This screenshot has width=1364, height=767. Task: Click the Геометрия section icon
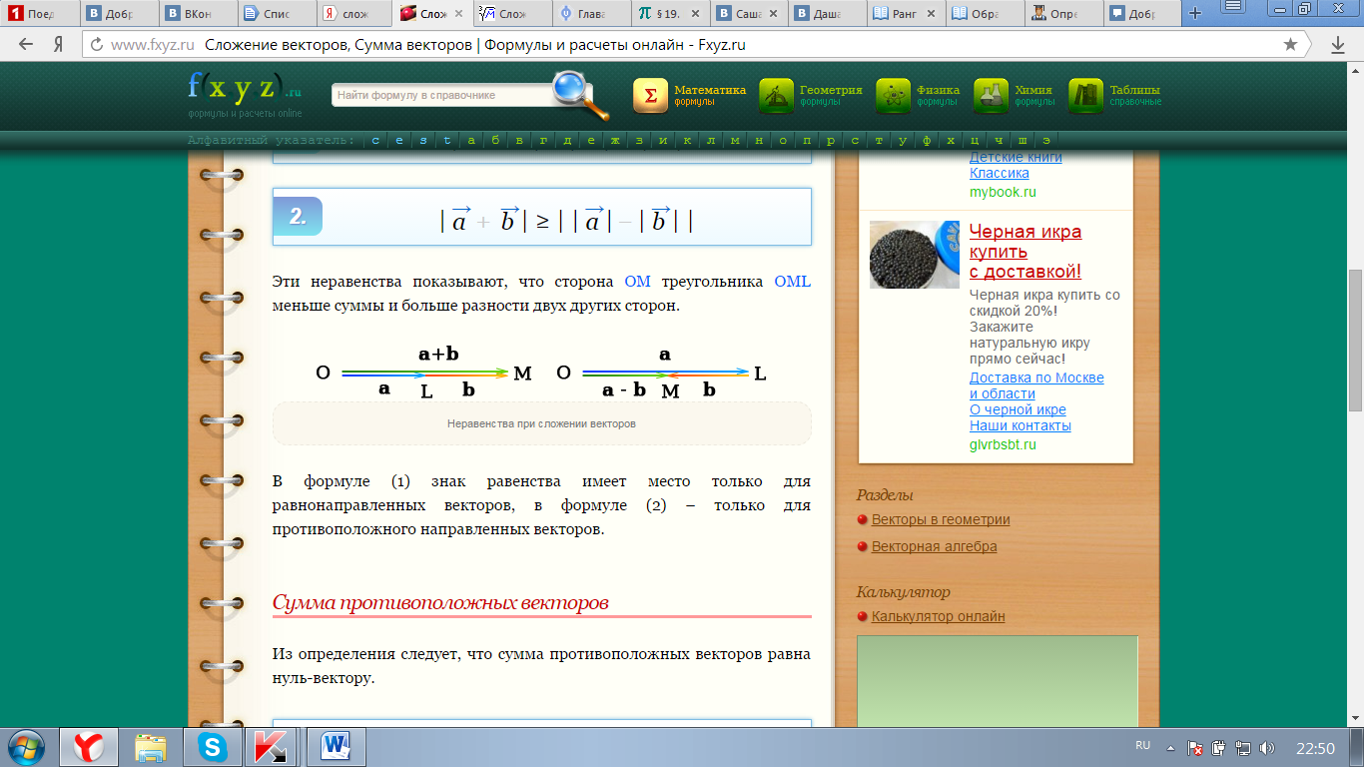click(x=776, y=96)
